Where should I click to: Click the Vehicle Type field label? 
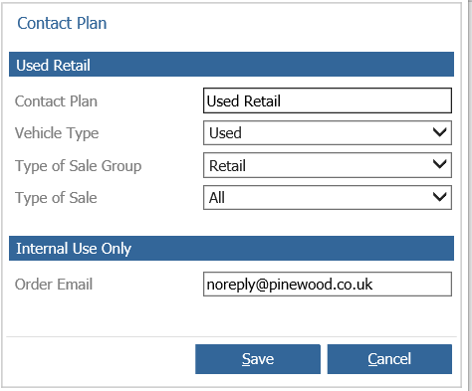(57, 133)
